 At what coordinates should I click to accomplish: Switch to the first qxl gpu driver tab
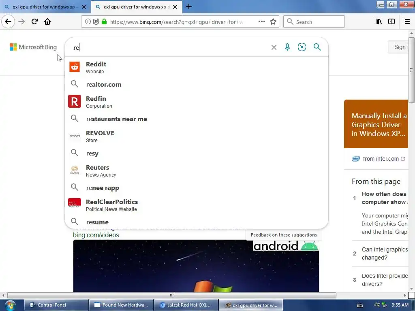pos(44,7)
